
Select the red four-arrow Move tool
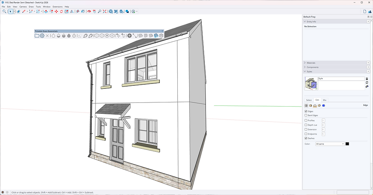[x=56, y=11]
